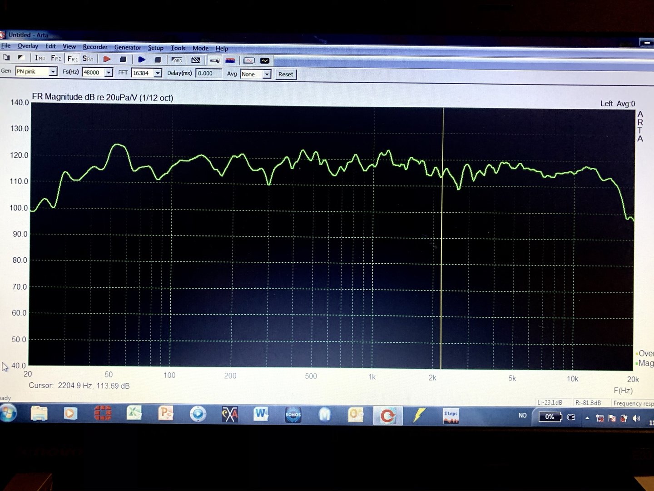Click the striped overlay toolbar icon
This screenshot has width=654, height=491.
pos(196,60)
